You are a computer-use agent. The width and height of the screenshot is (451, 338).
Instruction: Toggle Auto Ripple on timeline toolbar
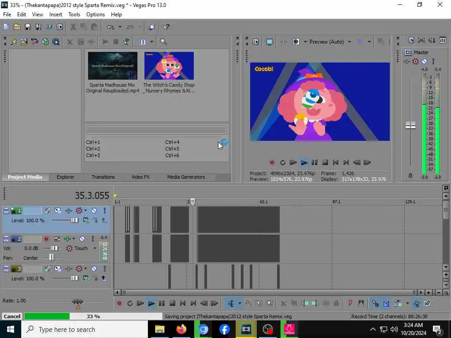(398, 303)
